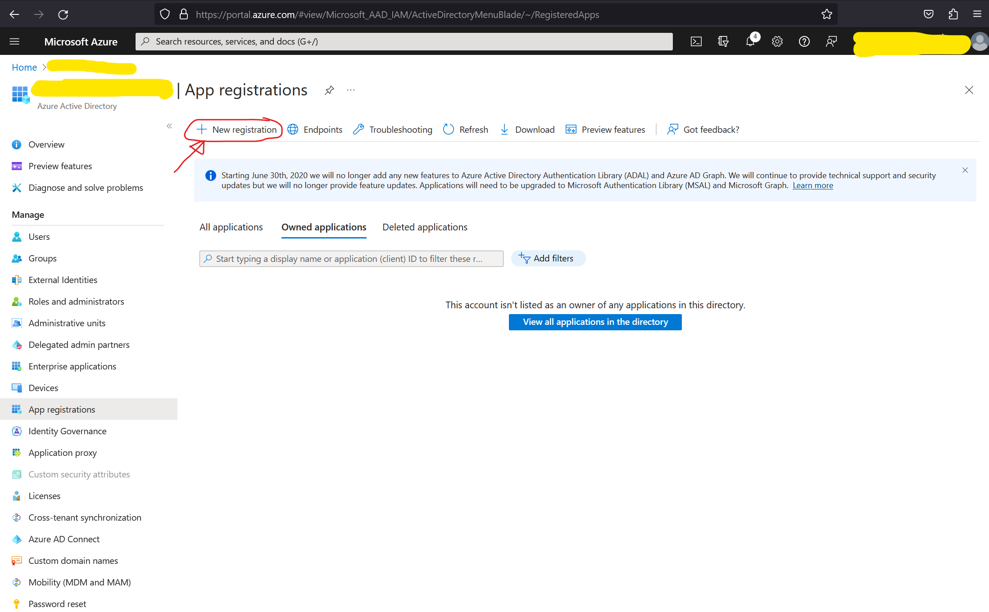Click the Pocket save icon
989x612 pixels.
tap(929, 14)
